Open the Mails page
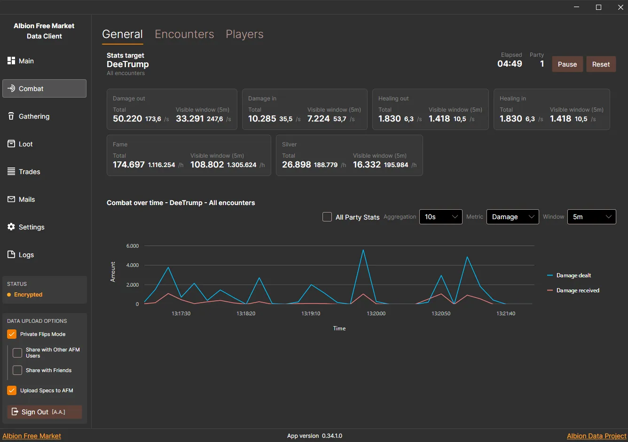The width and height of the screenshot is (628, 442). coord(44,199)
